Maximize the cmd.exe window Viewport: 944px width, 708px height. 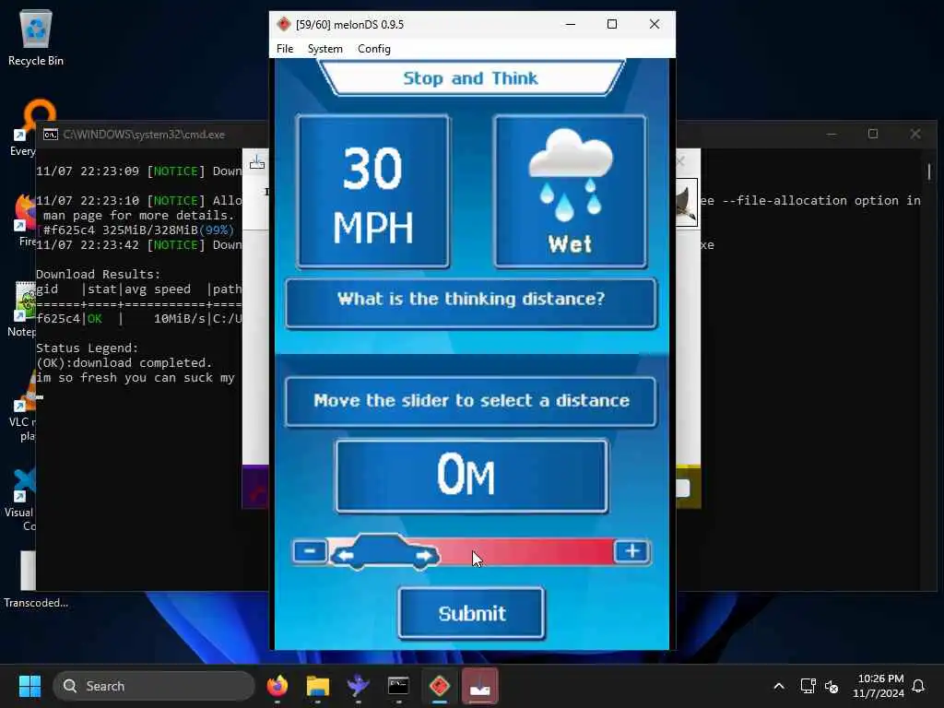(x=873, y=134)
